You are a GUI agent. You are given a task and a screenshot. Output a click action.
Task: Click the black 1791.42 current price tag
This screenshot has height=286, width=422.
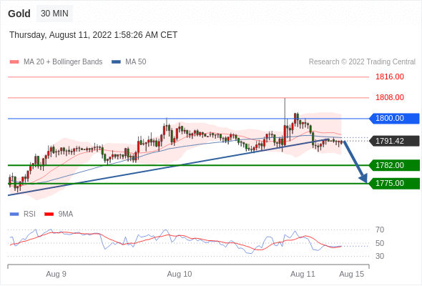(394, 141)
